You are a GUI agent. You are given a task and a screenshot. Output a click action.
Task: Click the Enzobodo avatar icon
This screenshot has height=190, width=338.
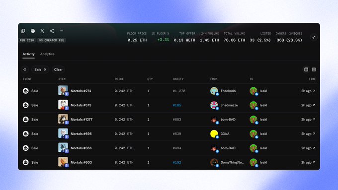tap(214, 91)
